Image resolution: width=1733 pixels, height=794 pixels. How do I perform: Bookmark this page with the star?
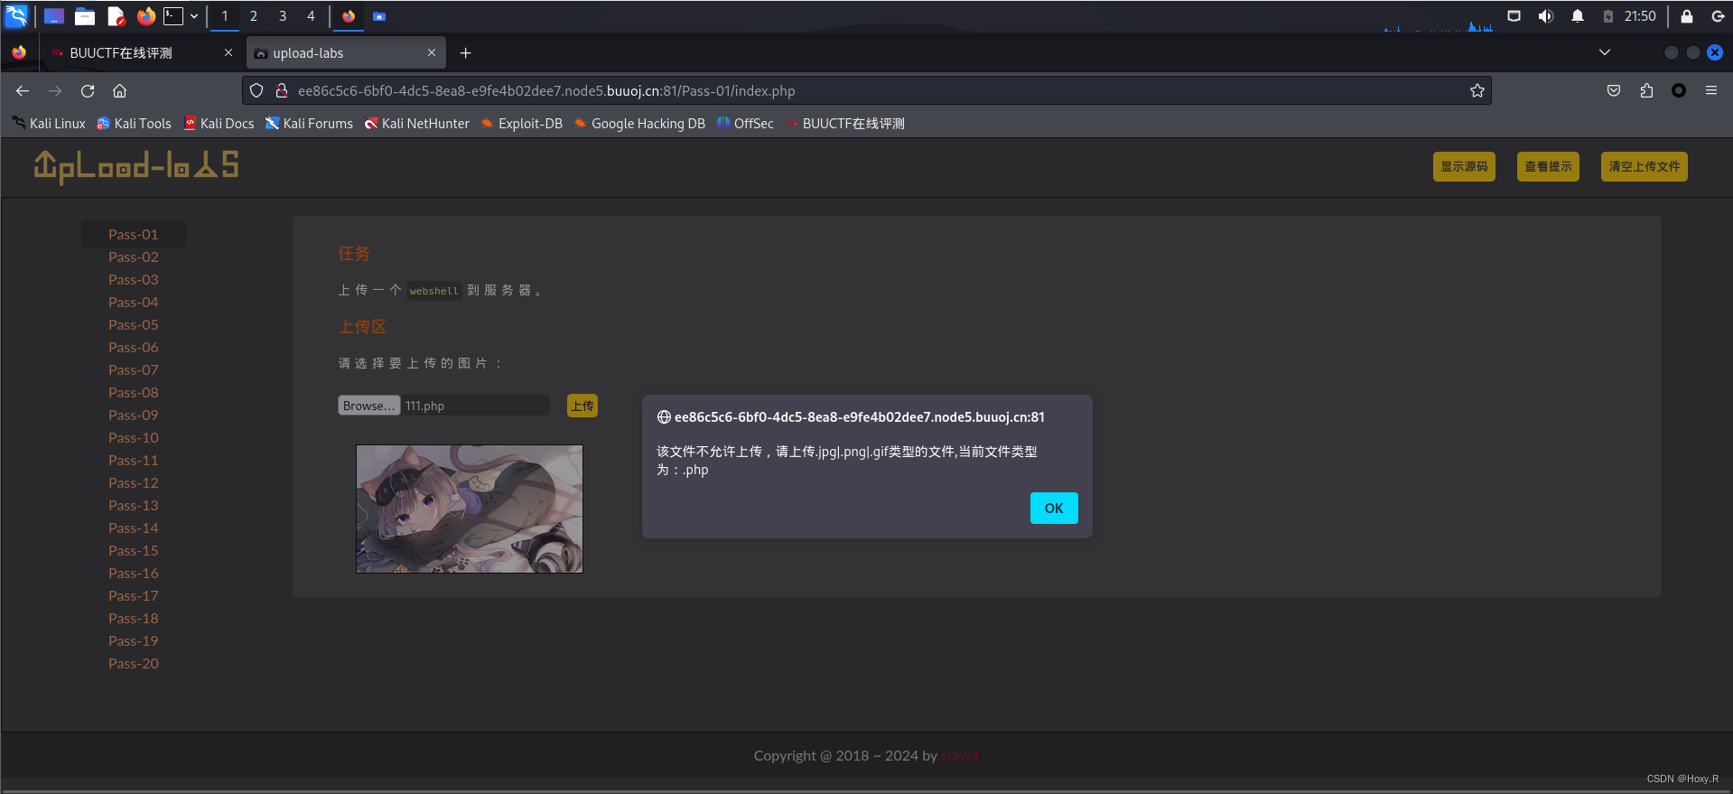pyautogui.click(x=1477, y=90)
